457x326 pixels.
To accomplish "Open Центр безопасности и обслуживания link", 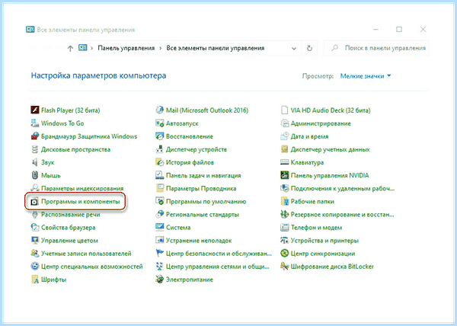I will point(219,254).
